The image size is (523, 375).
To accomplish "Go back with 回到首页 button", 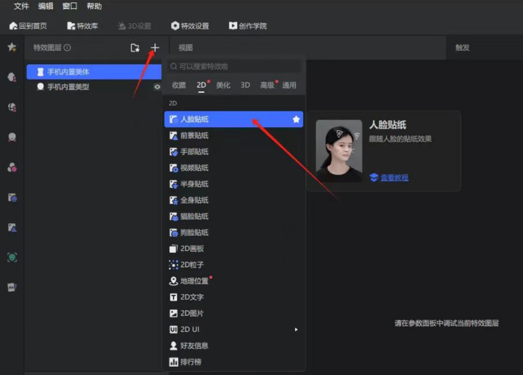I will (28, 26).
